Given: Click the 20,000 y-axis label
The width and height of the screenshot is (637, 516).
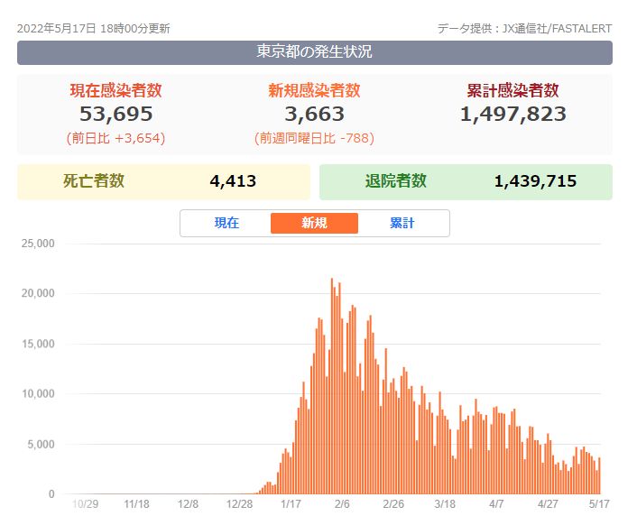Looking at the screenshot, I should (38, 293).
